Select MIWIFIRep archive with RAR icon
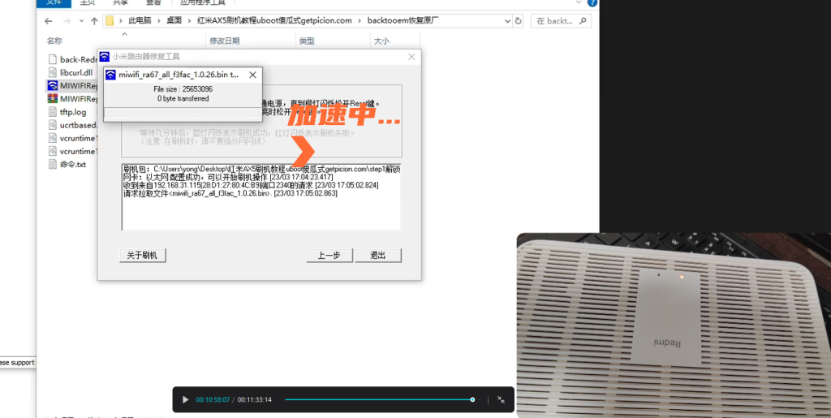Screen dimensions: 831x418 coord(52,98)
